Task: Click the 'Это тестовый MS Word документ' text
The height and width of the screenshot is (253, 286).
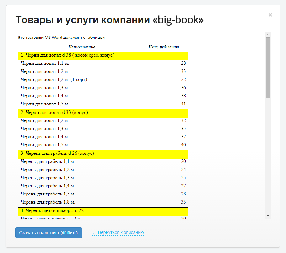Action: click(61, 38)
